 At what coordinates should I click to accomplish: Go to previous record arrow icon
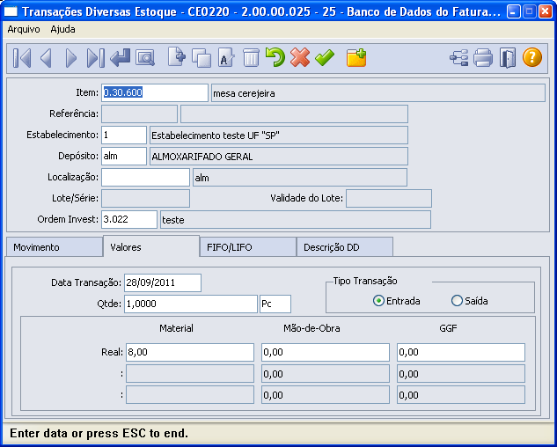coord(46,57)
